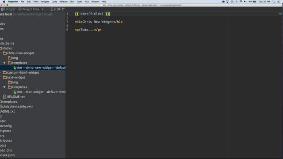Open dm--text-widget--default.html twig file
Viewport: 283px width, 159px height.
41,92
